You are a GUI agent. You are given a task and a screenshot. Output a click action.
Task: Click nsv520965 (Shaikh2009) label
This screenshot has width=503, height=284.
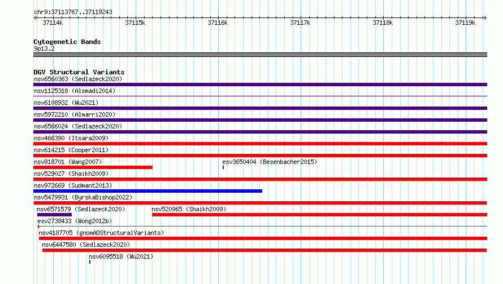[x=189, y=209]
